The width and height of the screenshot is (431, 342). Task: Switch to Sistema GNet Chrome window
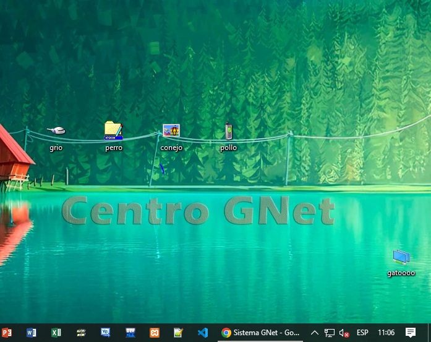pos(260,333)
